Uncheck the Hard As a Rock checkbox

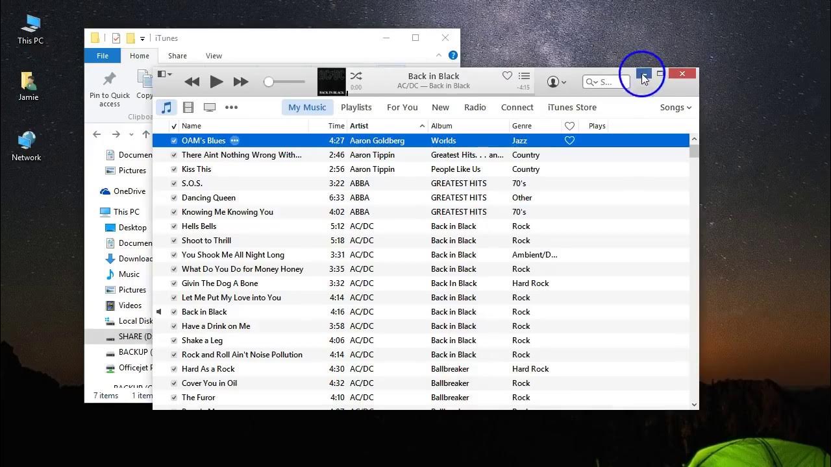[x=173, y=369]
